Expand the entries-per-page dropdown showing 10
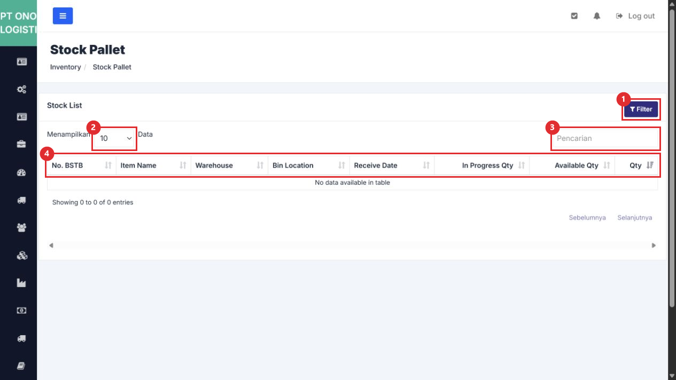This screenshot has height=380, width=676. click(114, 138)
